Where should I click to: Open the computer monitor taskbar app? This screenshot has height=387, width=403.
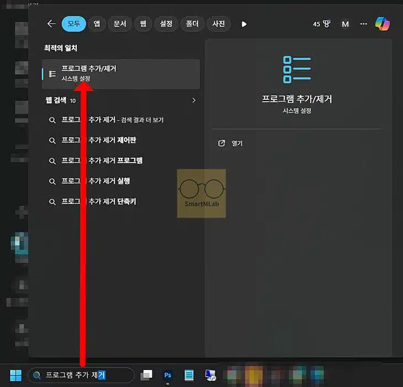[210, 375]
